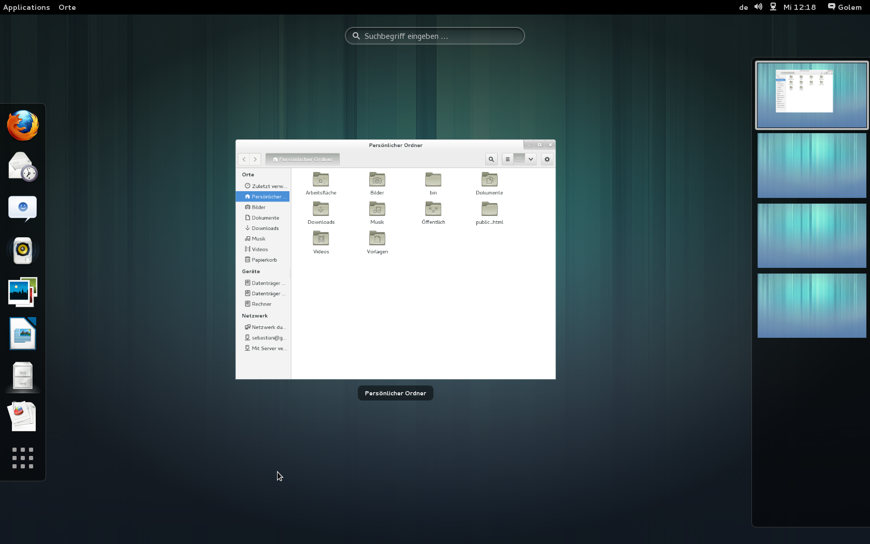Enable grid icon view in the toolbar

[x=519, y=159]
